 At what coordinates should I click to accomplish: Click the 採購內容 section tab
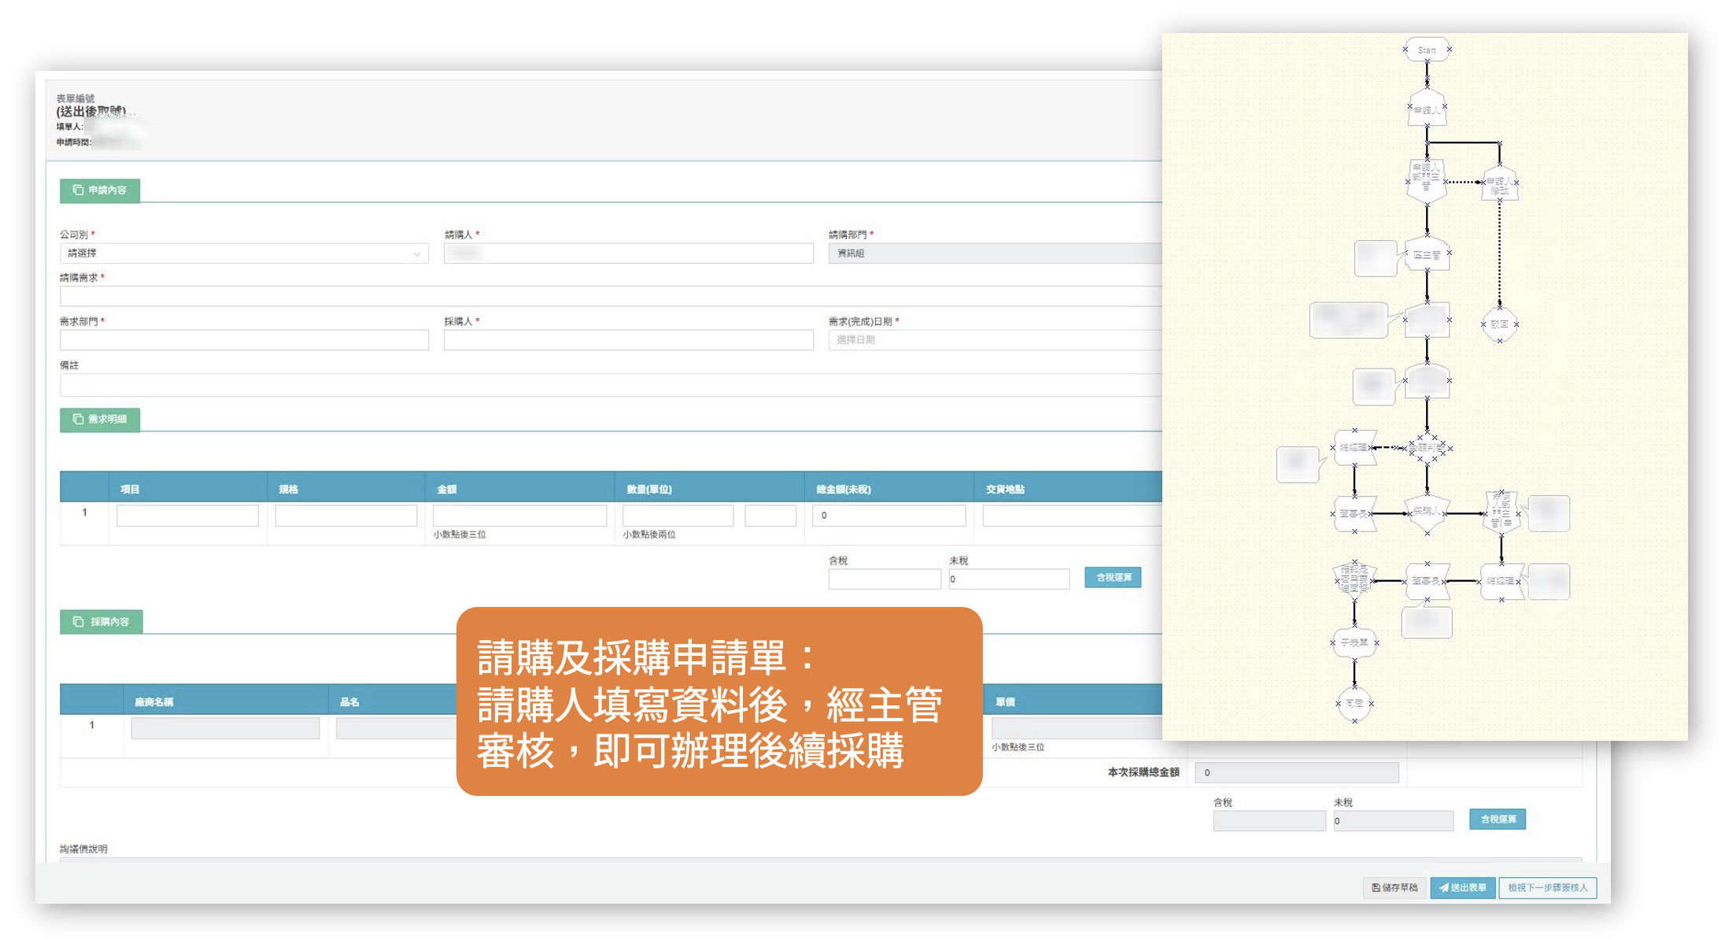tap(102, 622)
